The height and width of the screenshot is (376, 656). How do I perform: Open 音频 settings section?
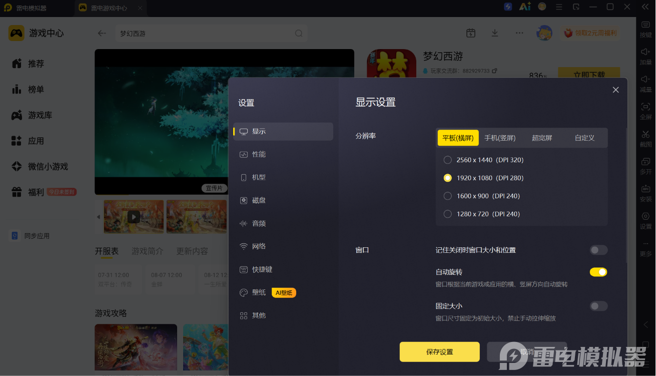[283, 224]
